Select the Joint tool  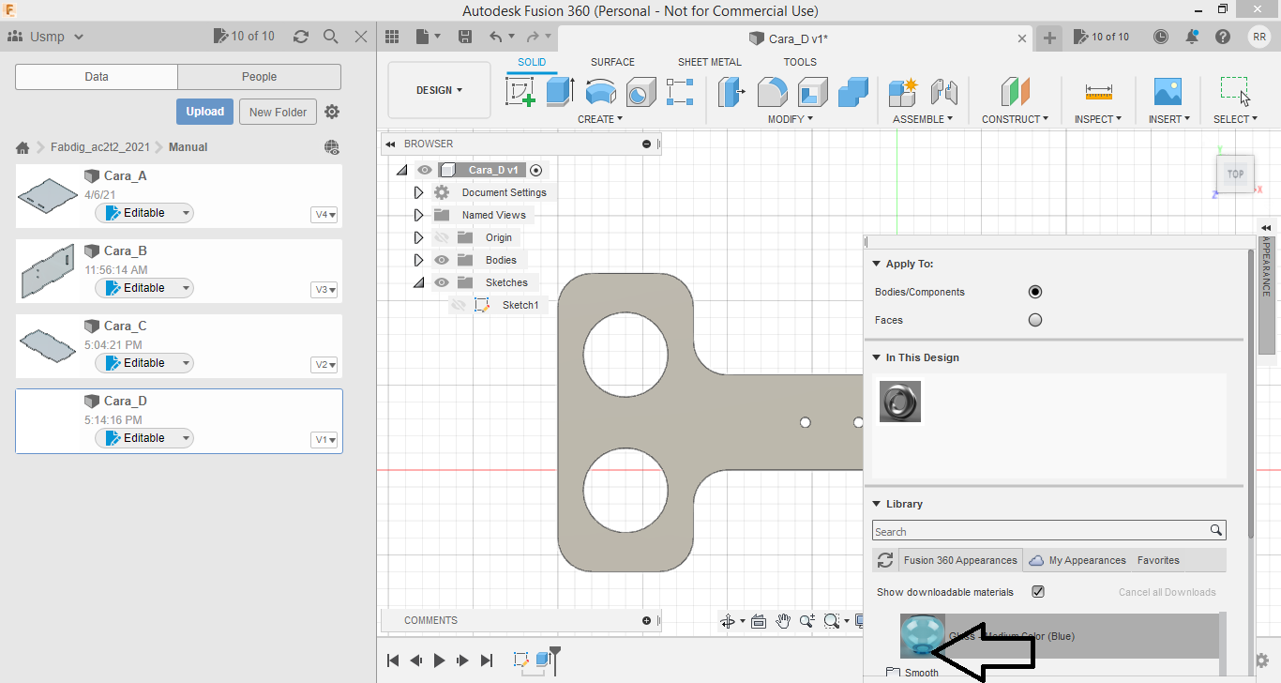coord(943,92)
